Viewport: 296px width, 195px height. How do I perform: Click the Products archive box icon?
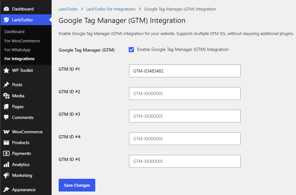point(6,143)
